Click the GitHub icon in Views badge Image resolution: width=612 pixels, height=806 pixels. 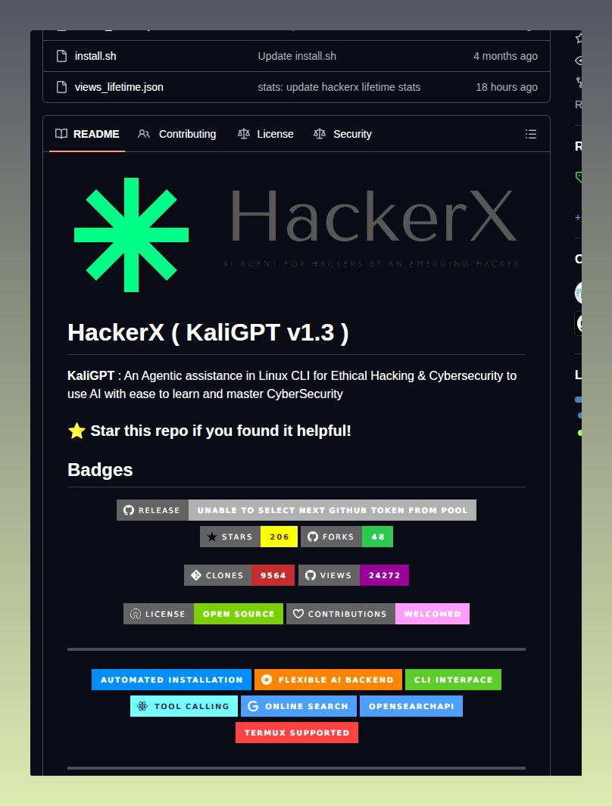(x=310, y=575)
